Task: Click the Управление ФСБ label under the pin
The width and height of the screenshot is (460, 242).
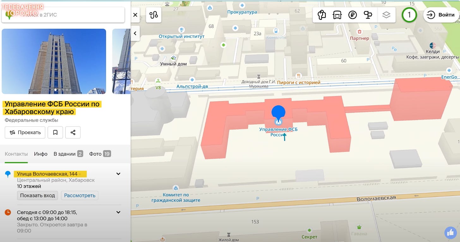Action: [278, 132]
